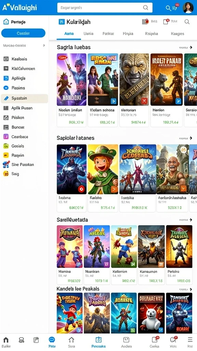
Task: Select the Syaatuin sidebar item
Action: click(x=24, y=98)
